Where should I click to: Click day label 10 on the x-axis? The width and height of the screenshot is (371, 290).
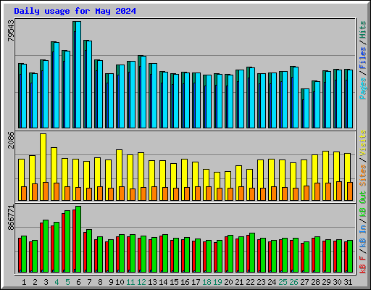click(120, 282)
